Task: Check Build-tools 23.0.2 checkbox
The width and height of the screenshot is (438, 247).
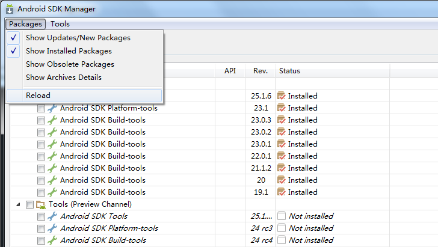Action: tap(41, 132)
